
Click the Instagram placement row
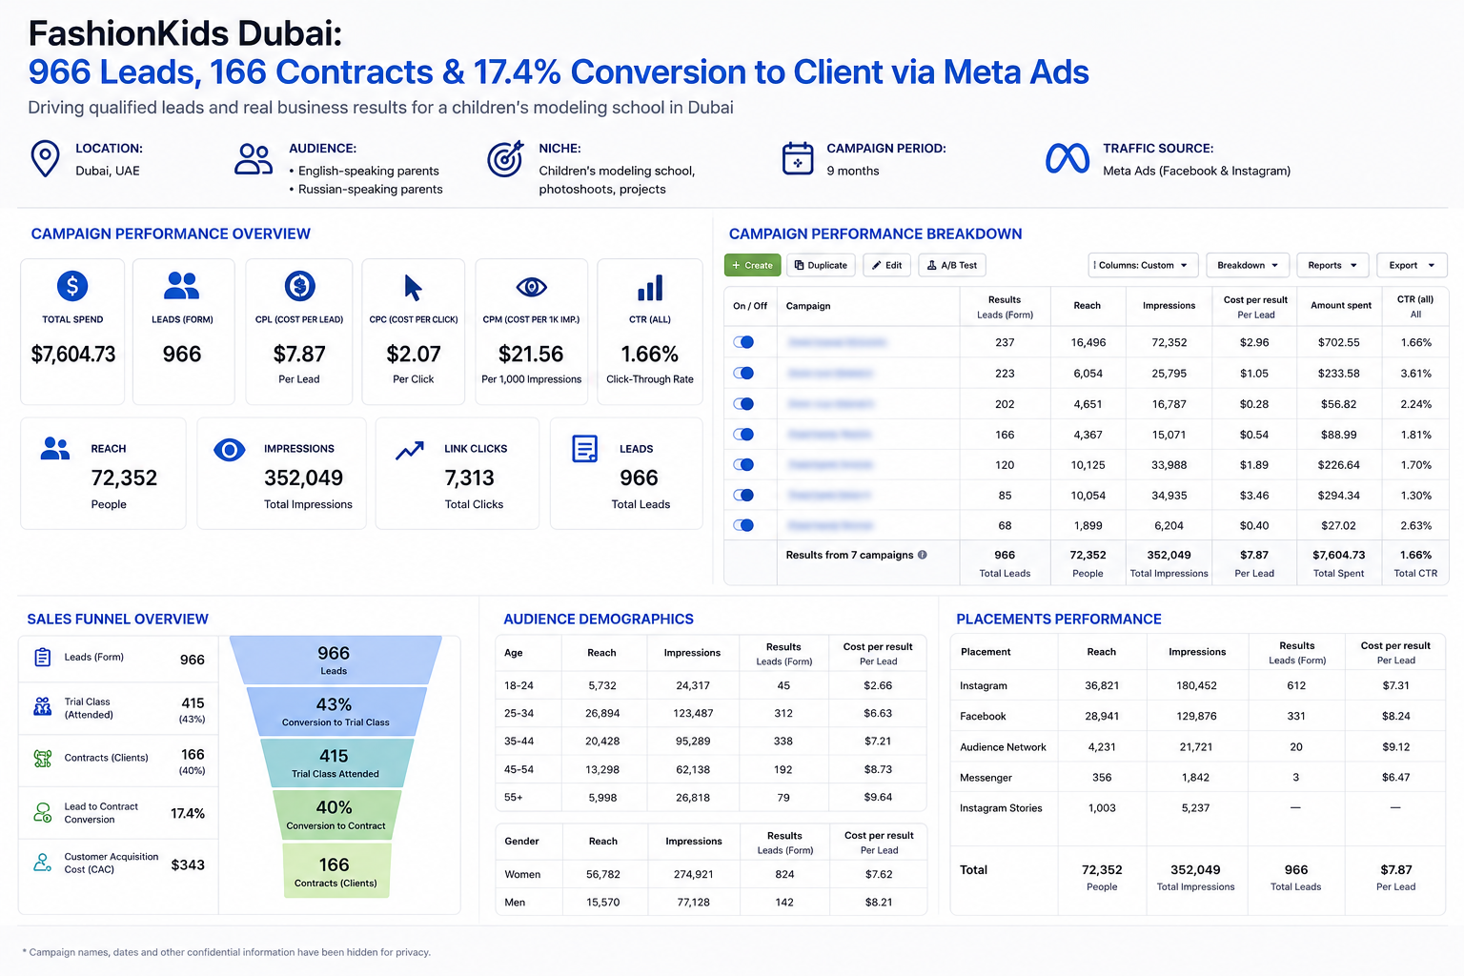pos(1198,685)
